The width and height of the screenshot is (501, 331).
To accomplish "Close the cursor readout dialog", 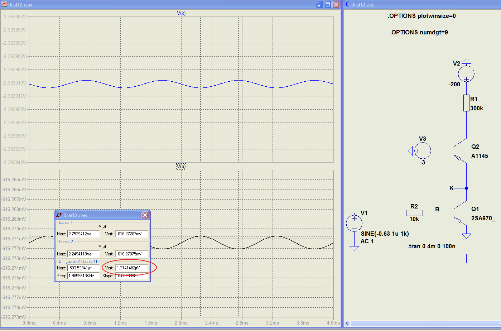I will (x=145, y=215).
